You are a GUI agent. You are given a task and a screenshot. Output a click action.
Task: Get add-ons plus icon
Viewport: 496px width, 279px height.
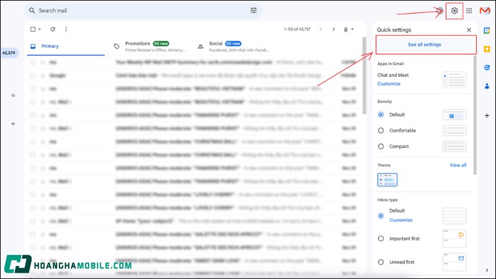point(487,116)
